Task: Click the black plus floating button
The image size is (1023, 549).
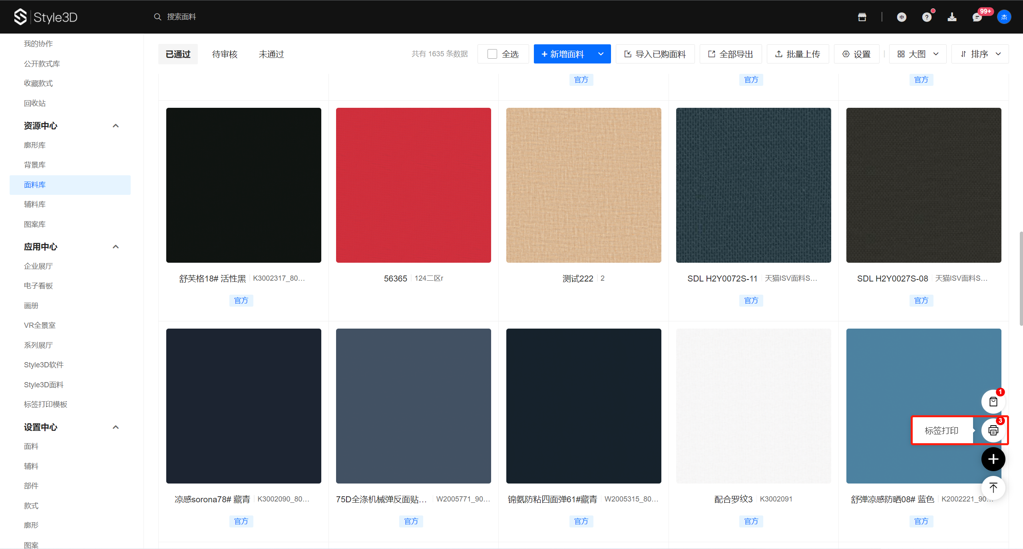Action: click(993, 459)
